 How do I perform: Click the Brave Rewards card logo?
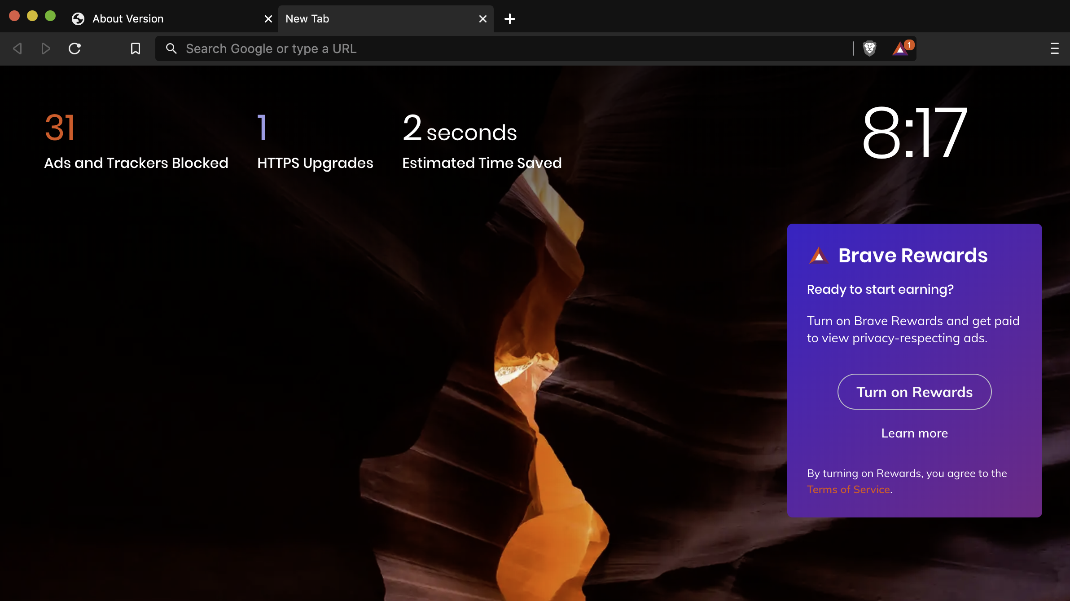pos(819,256)
